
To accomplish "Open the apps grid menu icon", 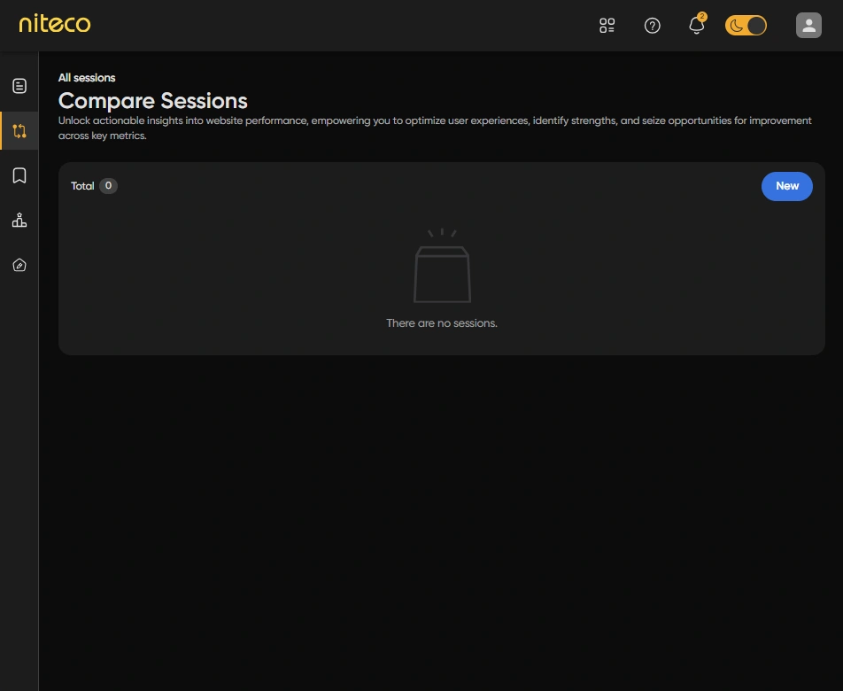I will click(607, 26).
